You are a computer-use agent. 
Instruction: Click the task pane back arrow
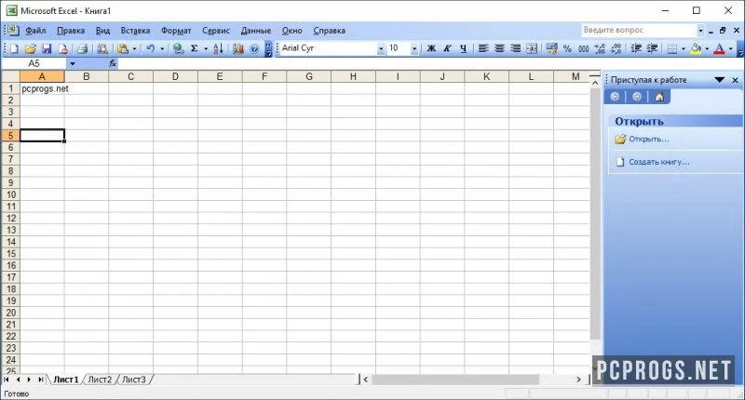(x=615, y=97)
